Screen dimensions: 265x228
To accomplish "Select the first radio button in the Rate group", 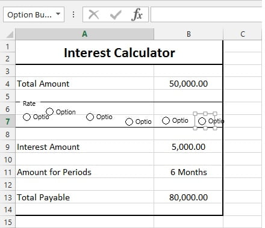I will pyautogui.click(x=26, y=117).
